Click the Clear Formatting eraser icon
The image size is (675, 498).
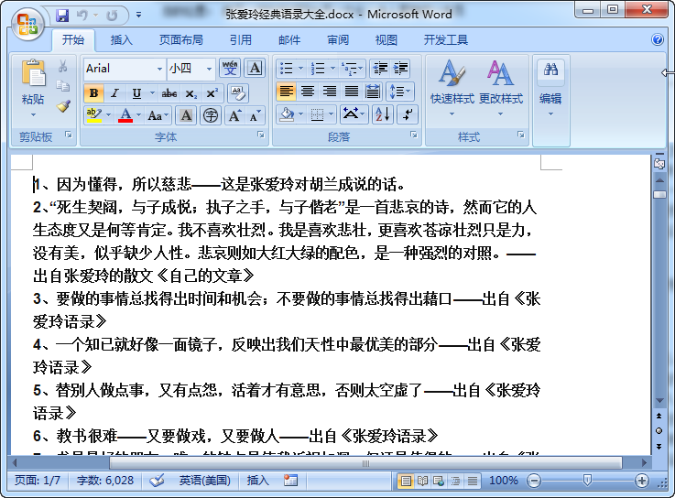(x=238, y=93)
